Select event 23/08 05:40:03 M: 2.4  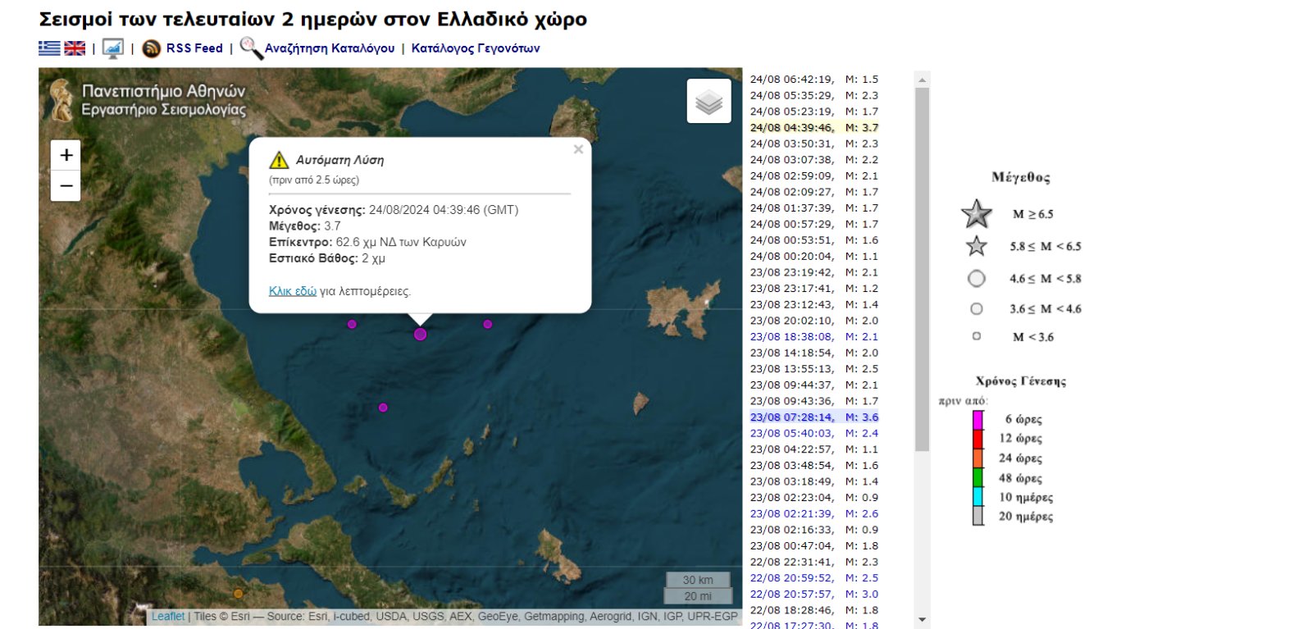tap(814, 433)
